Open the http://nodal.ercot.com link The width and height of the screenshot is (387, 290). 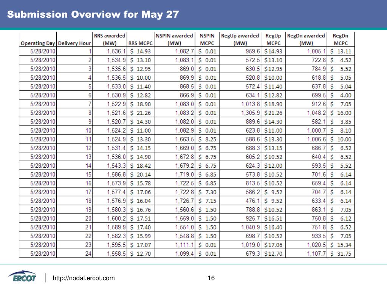tap(84, 278)
